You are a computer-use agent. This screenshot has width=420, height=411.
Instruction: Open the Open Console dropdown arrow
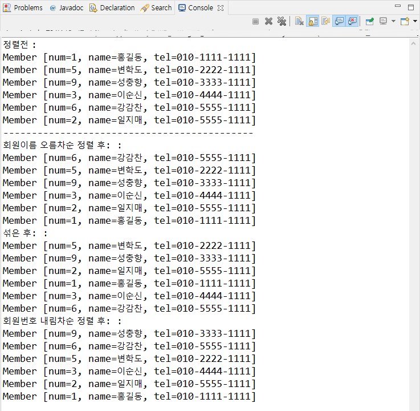click(x=415, y=21)
